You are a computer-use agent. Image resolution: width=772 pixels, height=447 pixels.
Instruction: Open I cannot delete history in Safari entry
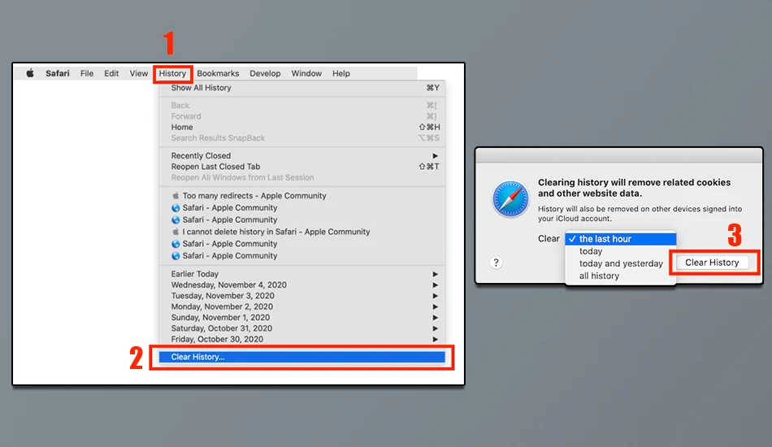302,232
